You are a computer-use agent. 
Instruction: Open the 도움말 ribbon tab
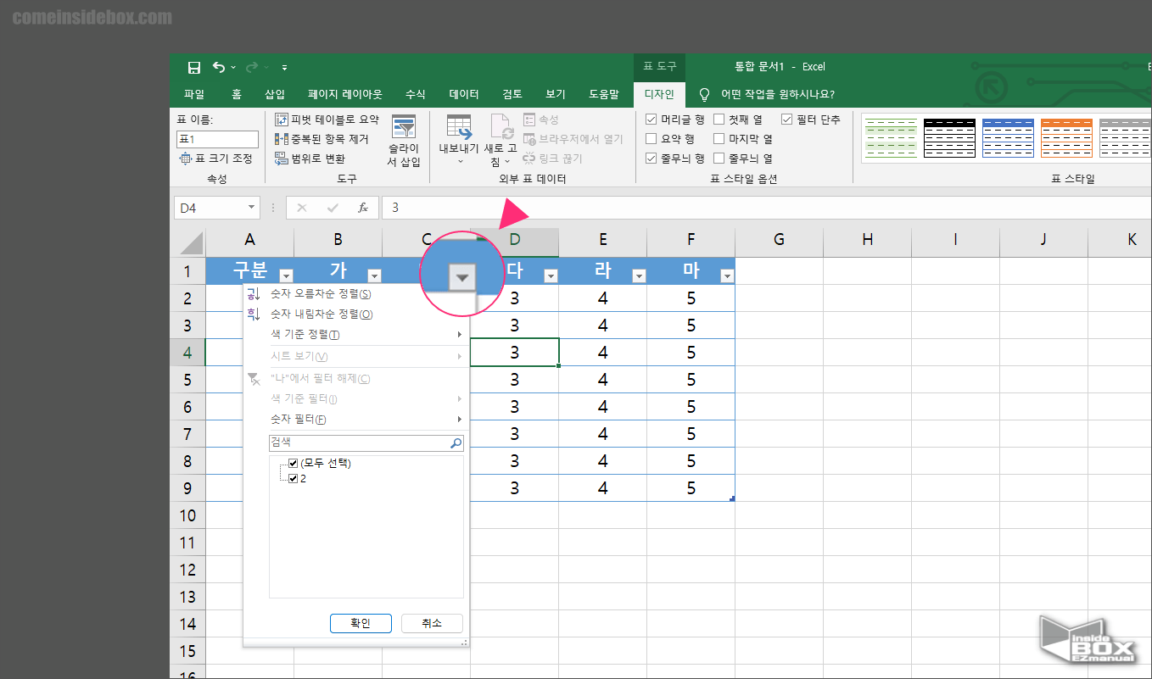pos(604,94)
